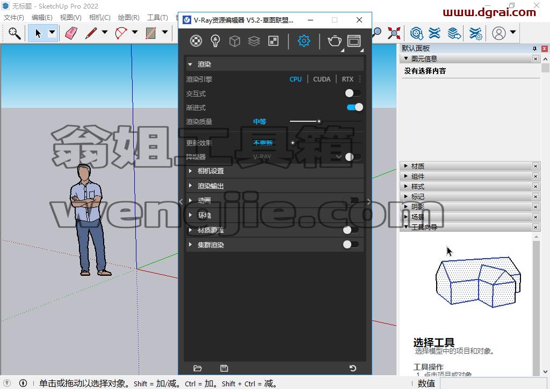Screen dimensions: 550x389
Task: Close the 材质 panel
Action: pos(535,166)
